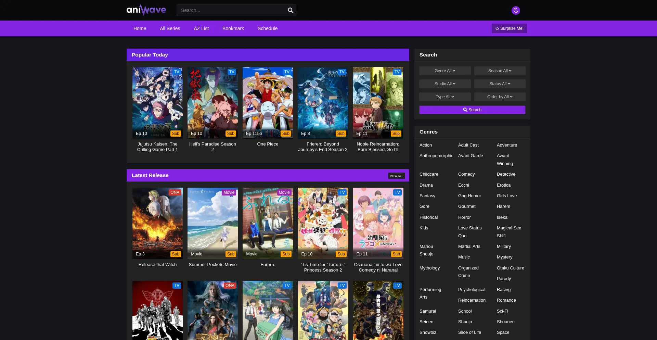Open the All Series menu item
657x340 pixels.
170,28
